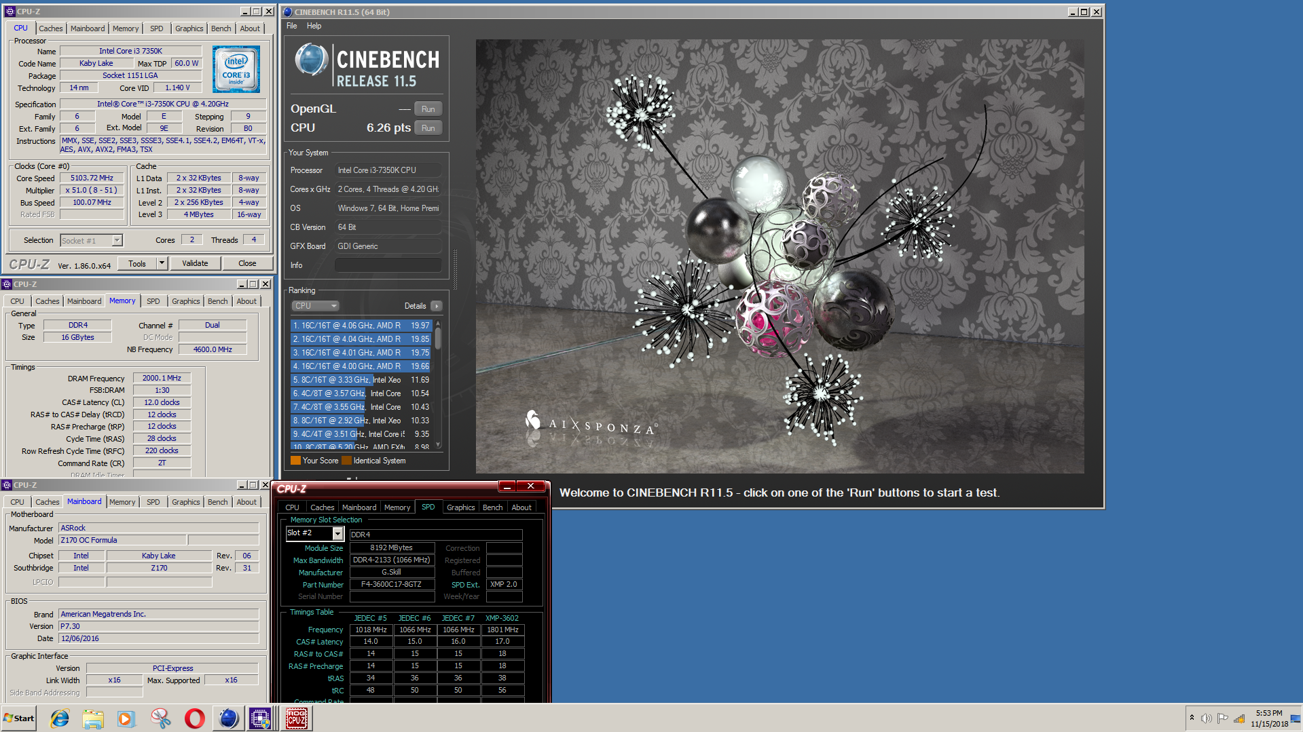Click DRAM Frequency value 2000.1 MHz
This screenshot has height=732, width=1303.
[162, 378]
